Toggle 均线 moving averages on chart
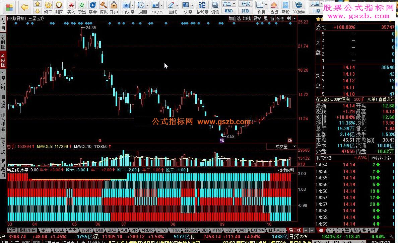Screen dimensions: 398x243 [247, 18]
